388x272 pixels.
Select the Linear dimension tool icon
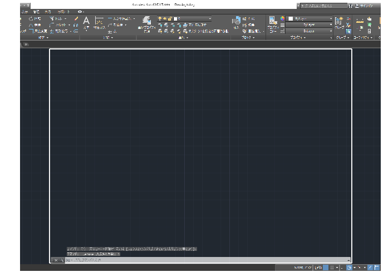(x=110, y=18)
